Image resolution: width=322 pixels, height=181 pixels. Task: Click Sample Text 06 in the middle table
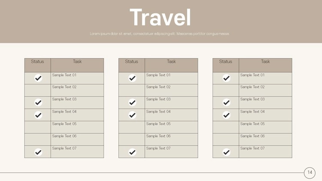pyautogui.click(x=158, y=136)
